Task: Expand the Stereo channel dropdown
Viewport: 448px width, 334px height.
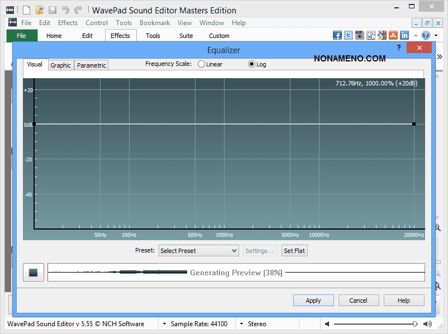Action: tap(241, 324)
